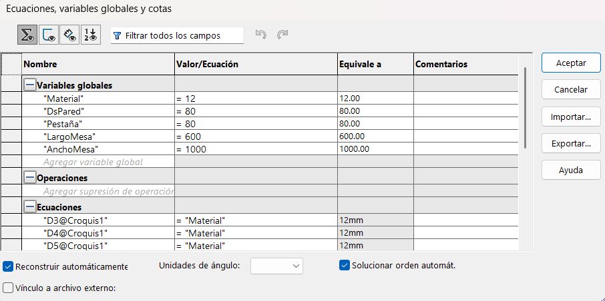The image size is (605, 301).
Task: Click the Exportar... button
Action: click(571, 144)
